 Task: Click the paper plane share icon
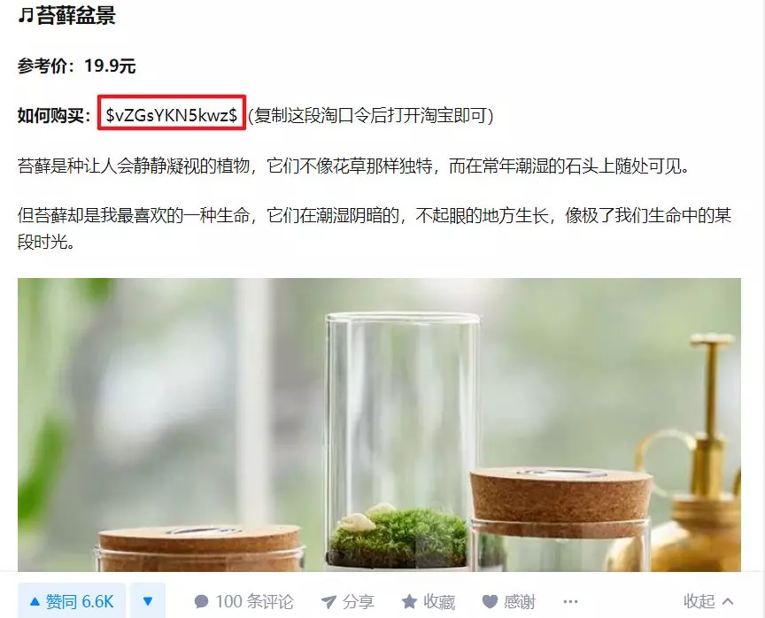[328, 602]
